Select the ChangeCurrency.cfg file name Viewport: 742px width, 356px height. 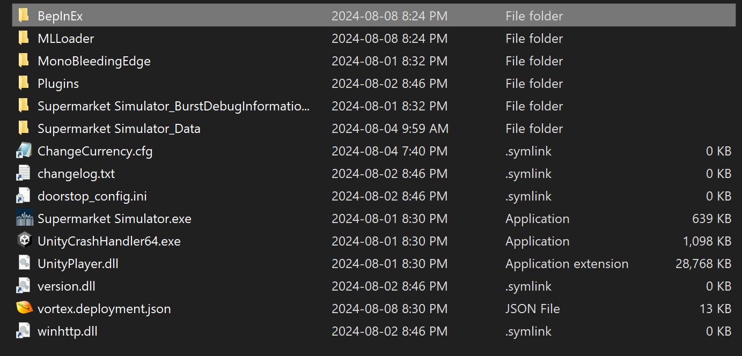95,151
